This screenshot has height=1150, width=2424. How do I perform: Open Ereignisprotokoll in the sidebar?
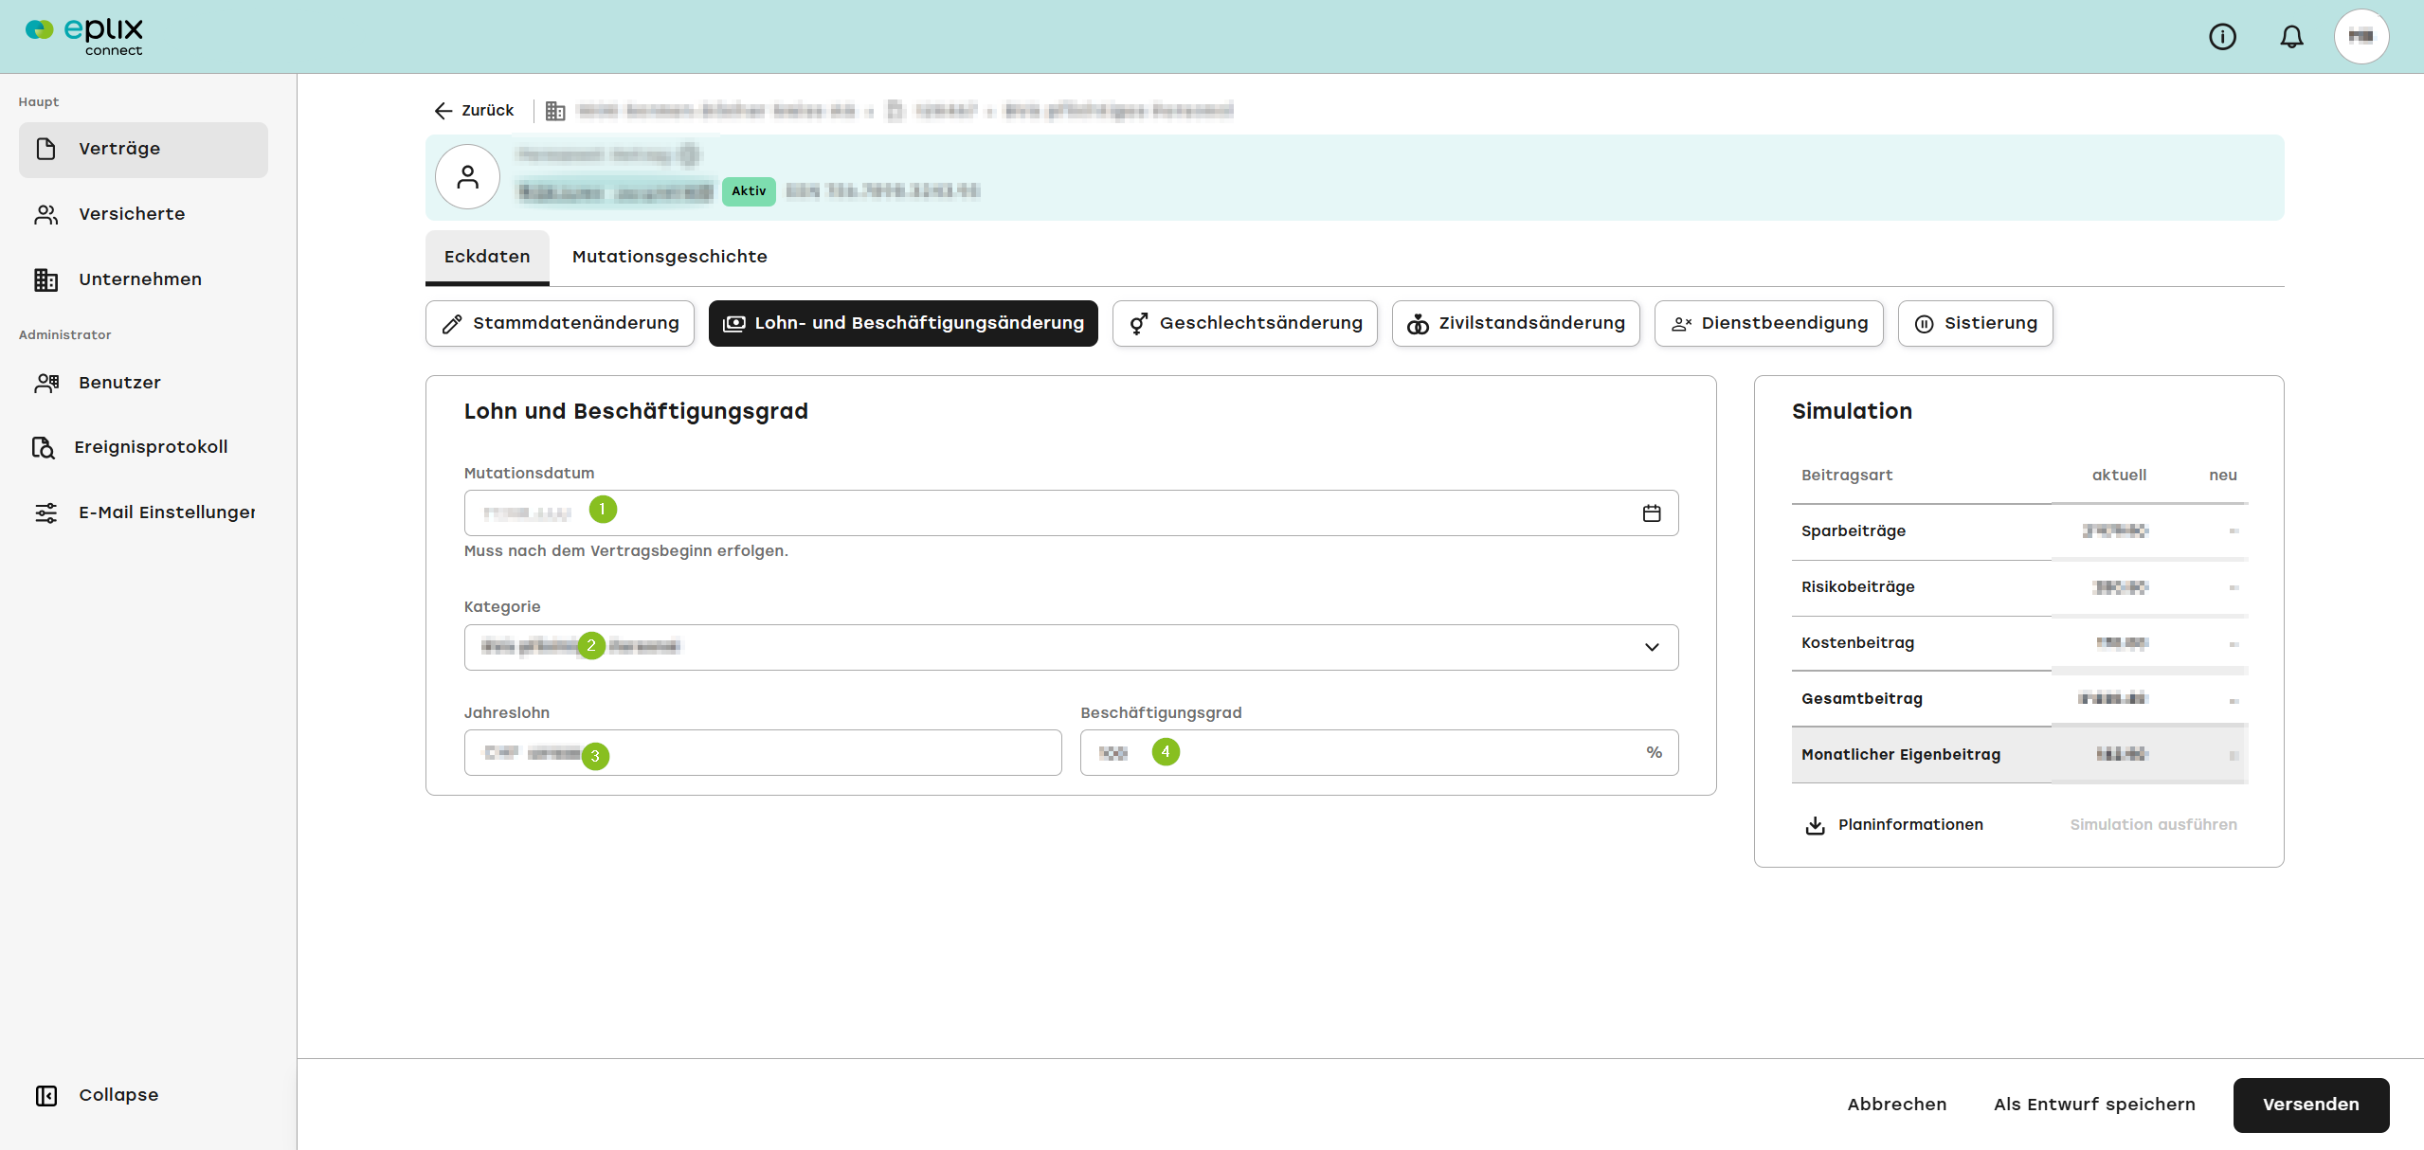(143, 447)
